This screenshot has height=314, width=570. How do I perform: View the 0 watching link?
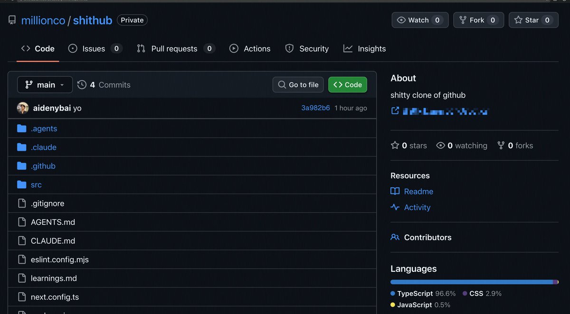coord(462,146)
